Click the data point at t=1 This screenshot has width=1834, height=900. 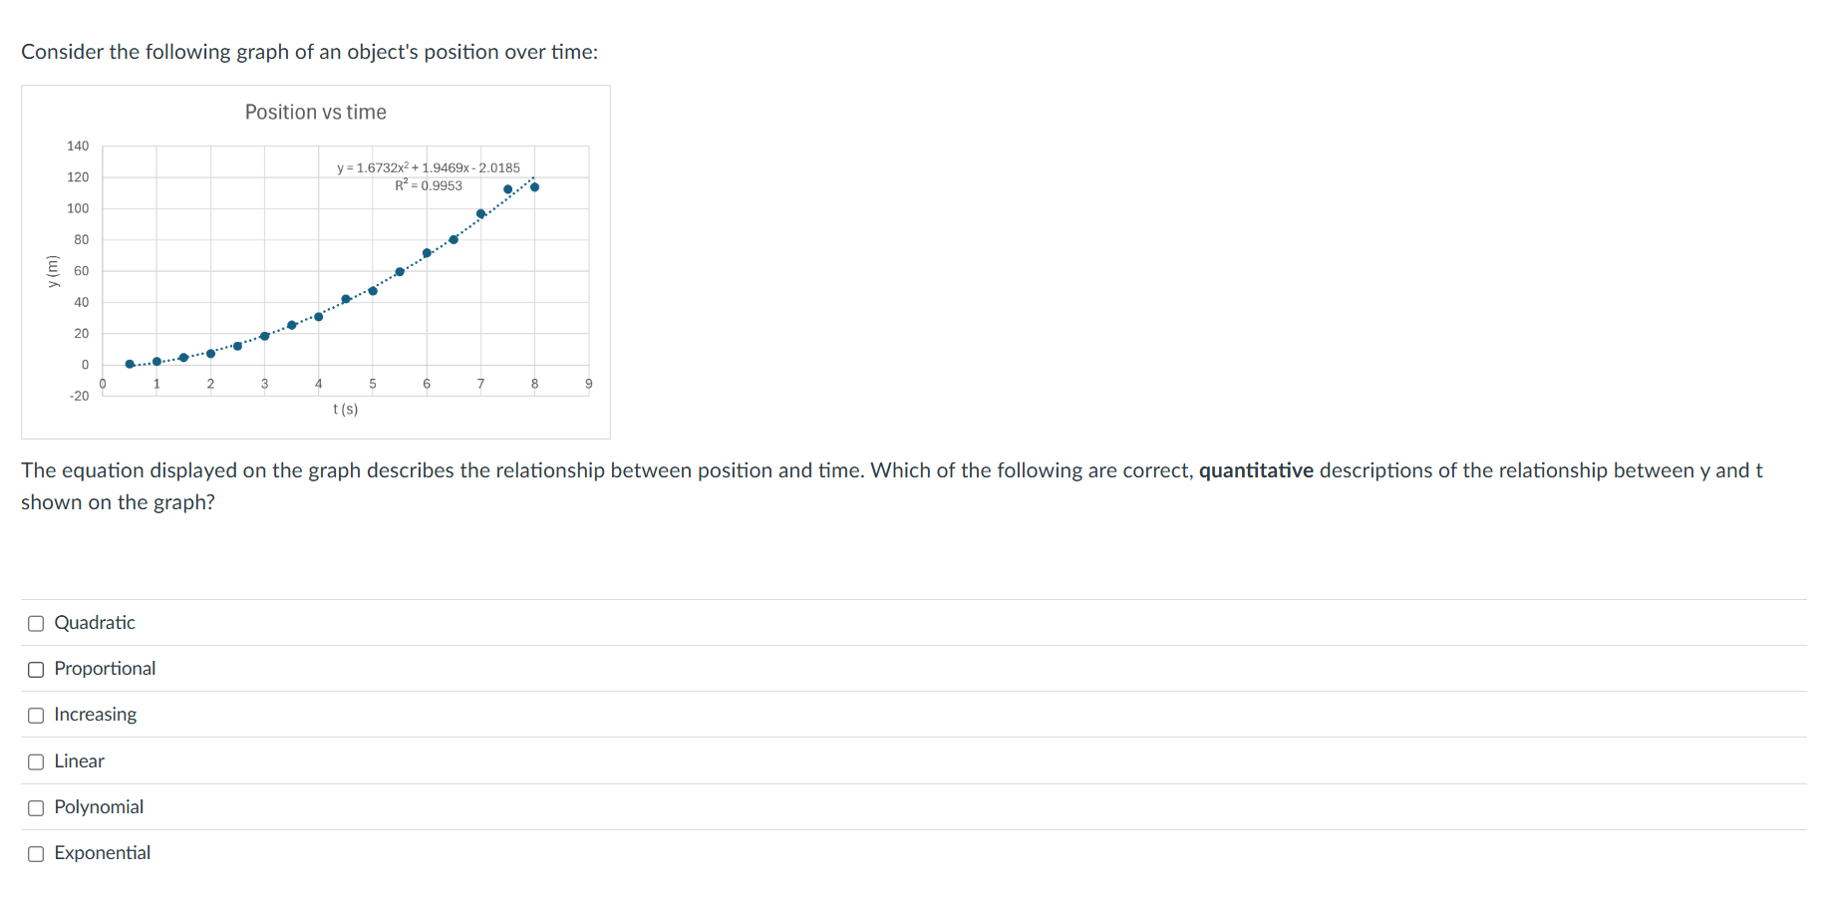(x=155, y=361)
